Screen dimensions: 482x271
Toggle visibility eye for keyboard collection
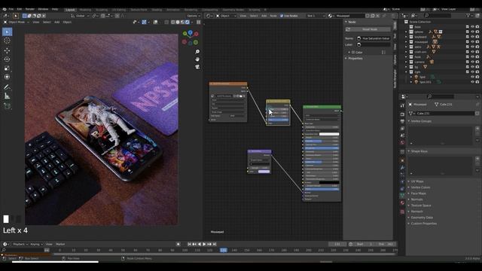click(472, 37)
